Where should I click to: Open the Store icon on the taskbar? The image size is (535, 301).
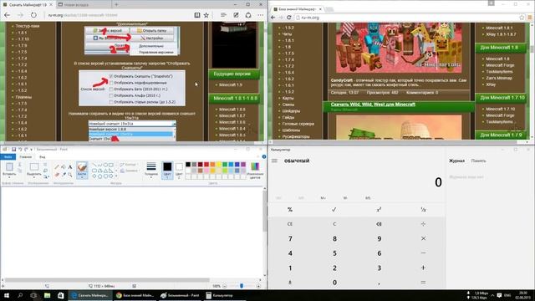pos(60,295)
